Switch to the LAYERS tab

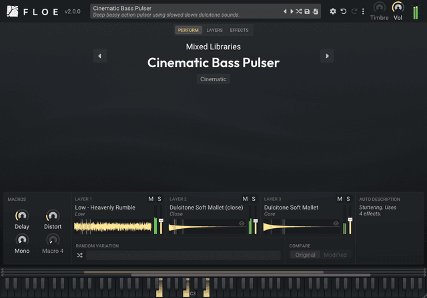tap(215, 30)
